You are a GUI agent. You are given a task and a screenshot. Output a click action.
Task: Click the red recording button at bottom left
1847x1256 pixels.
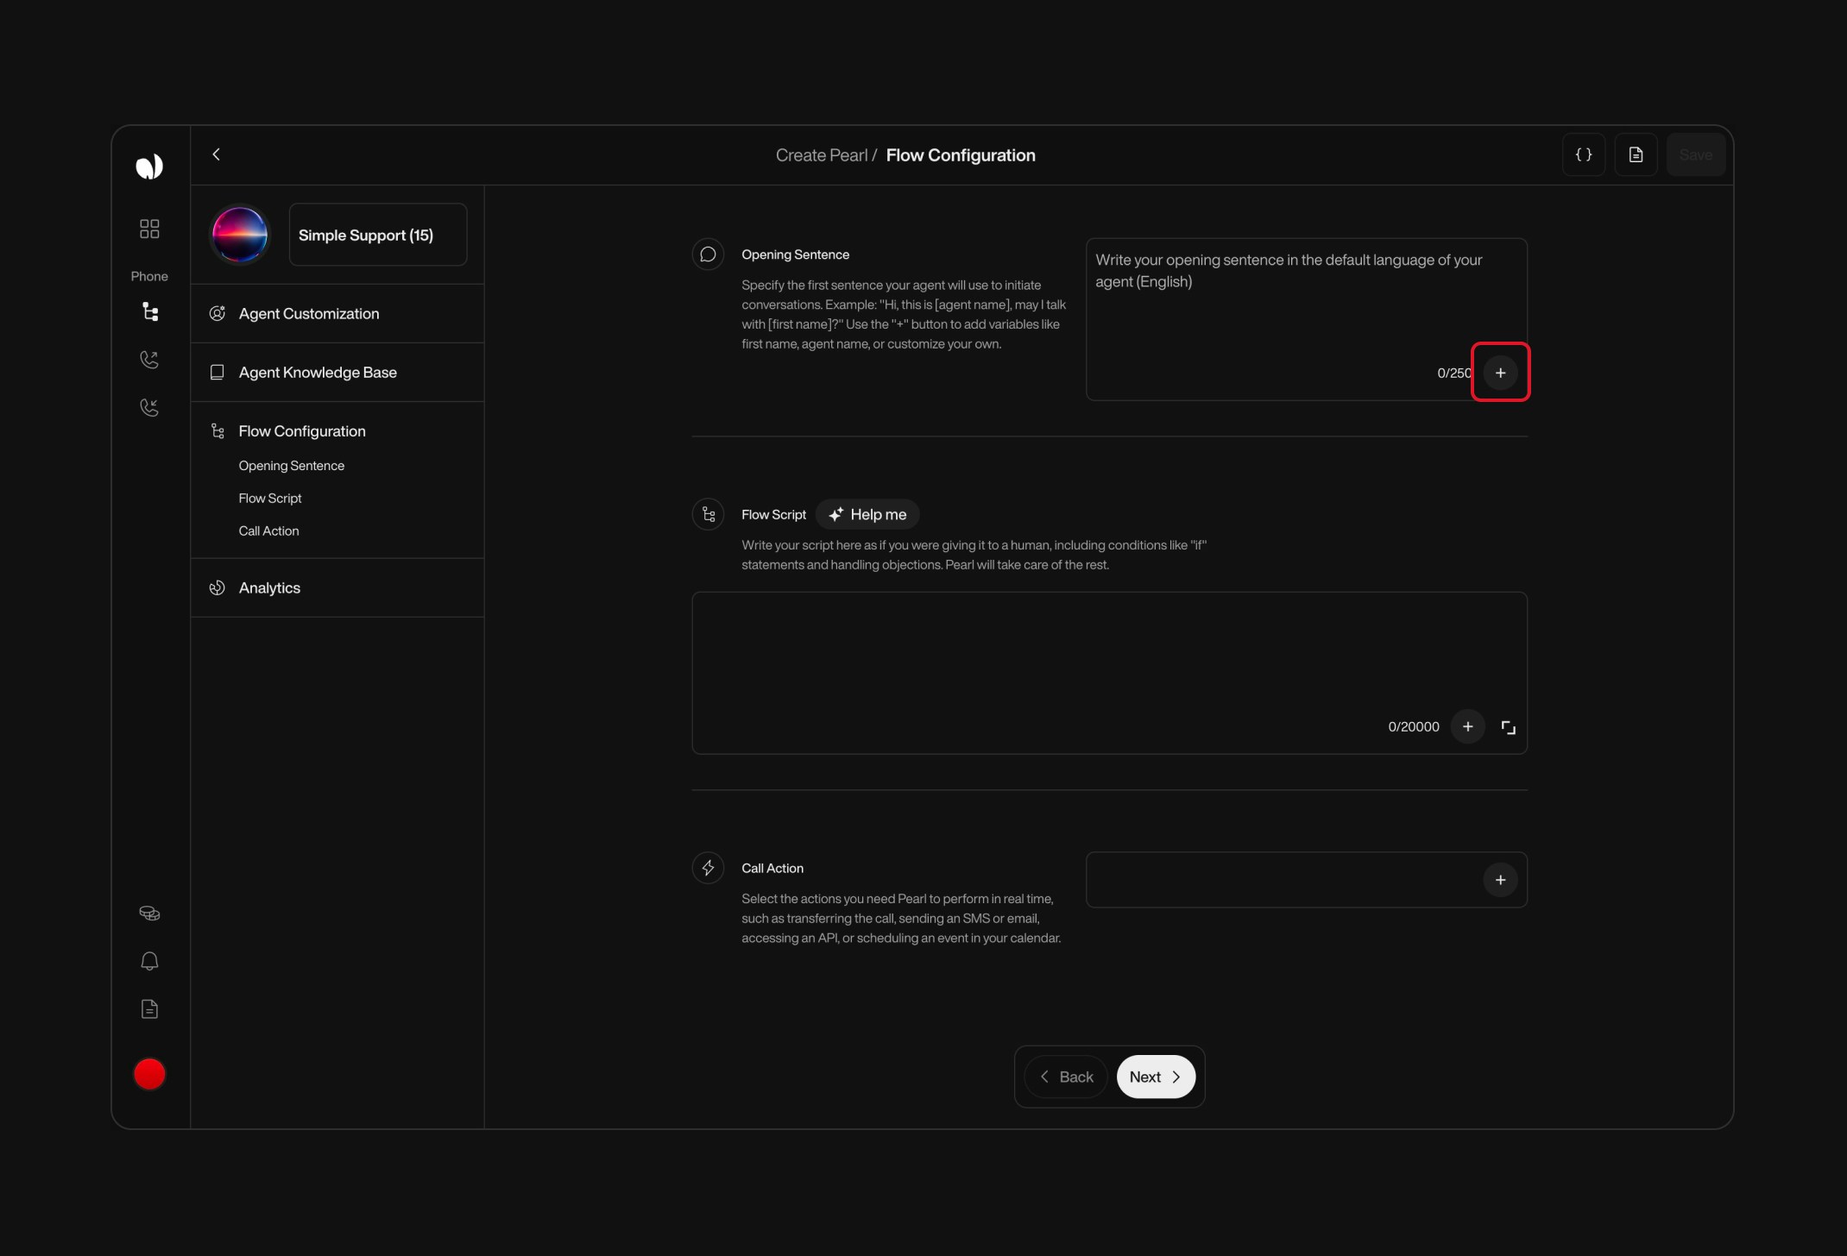point(148,1073)
